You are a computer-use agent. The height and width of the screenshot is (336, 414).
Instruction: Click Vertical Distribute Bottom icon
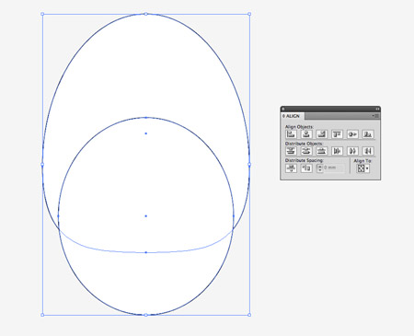(x=322, y=151)
